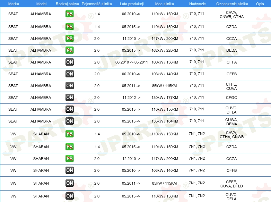Click ON diesel icon in VW CUVC, DFLA row
Viewport: 271px width, 202px height.
pos(70,196)
